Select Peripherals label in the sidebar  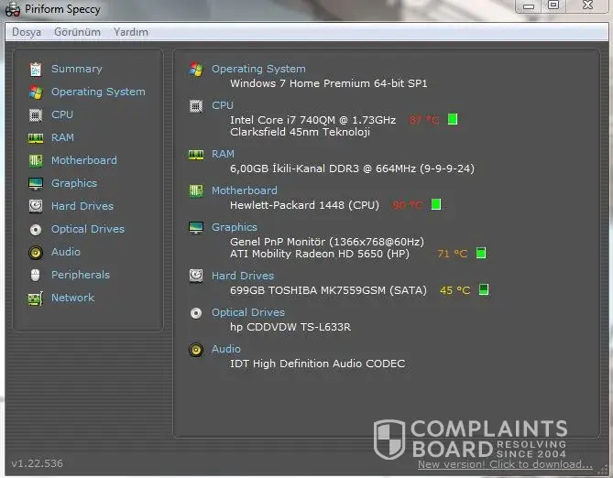pyautogui.click(x=81, y=275)
